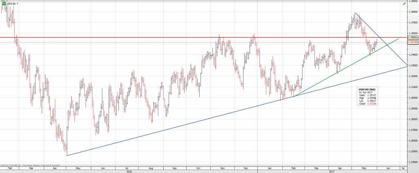The width and height of the screenshot is (419, 173).
Task: Click the Feb month marker at axis start
Action: point(9,168)
